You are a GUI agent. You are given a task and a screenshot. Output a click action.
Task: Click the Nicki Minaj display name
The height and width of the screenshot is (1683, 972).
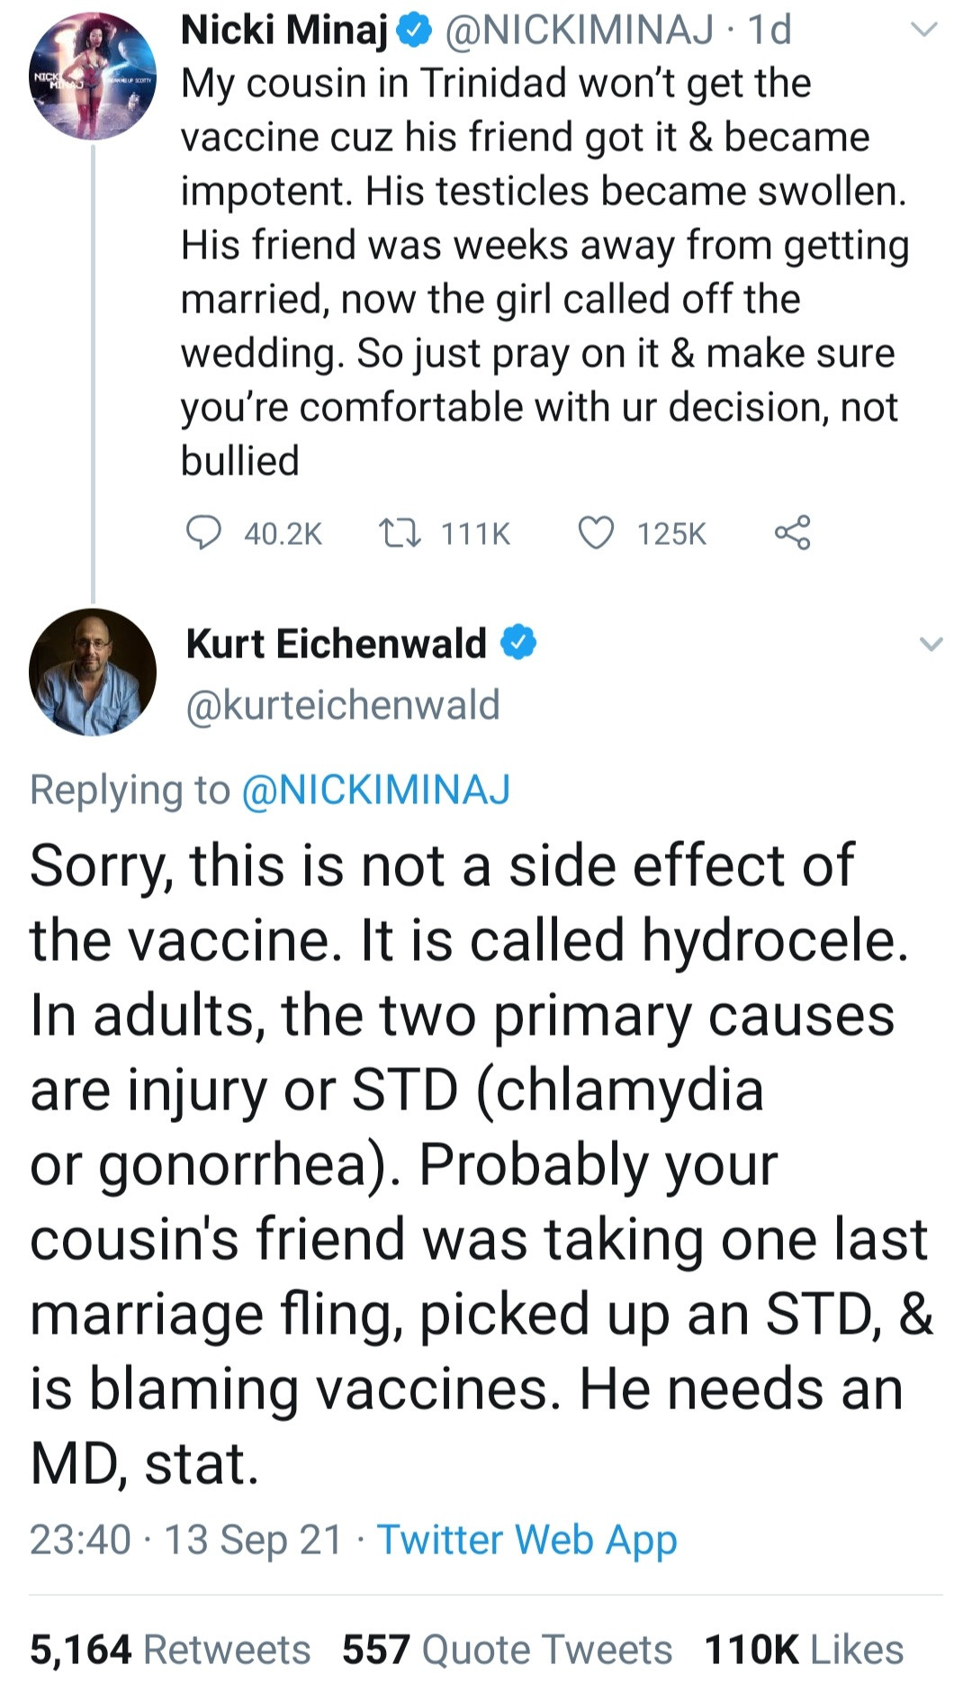tap(284, 30)
